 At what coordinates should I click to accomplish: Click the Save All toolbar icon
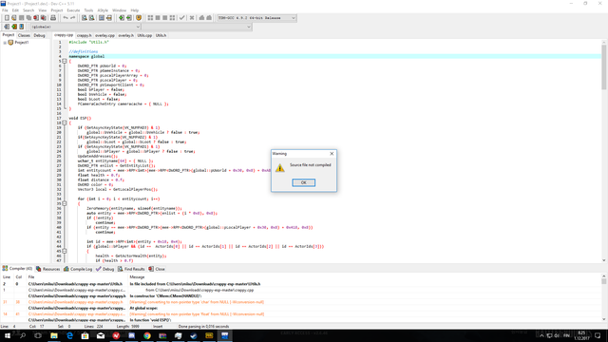click(x=28, y=18)
